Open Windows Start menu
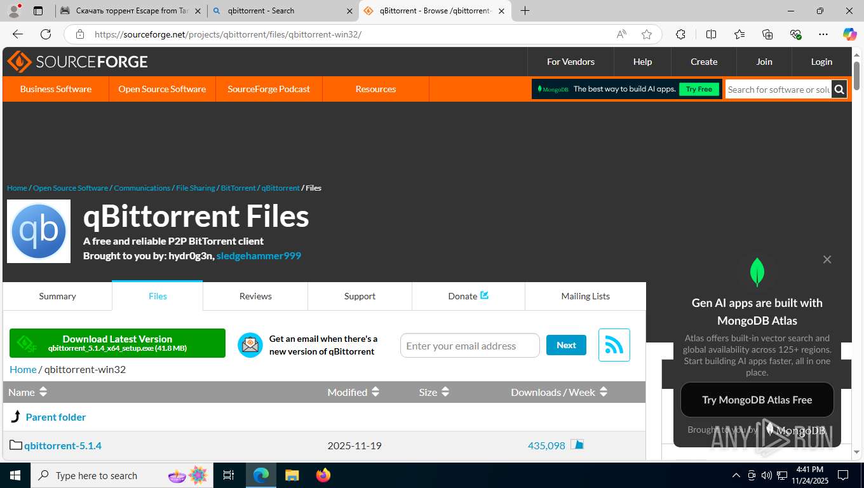This screenshot has width=864, height=488. coord(15,475)
